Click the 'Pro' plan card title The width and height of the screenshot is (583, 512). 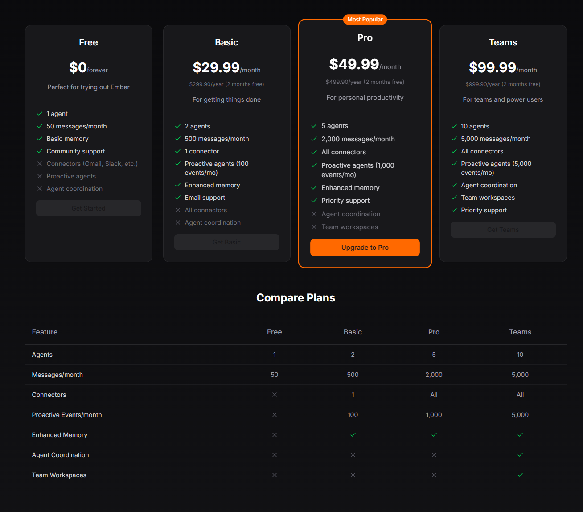pyautogui.click(x=365, y=38)
